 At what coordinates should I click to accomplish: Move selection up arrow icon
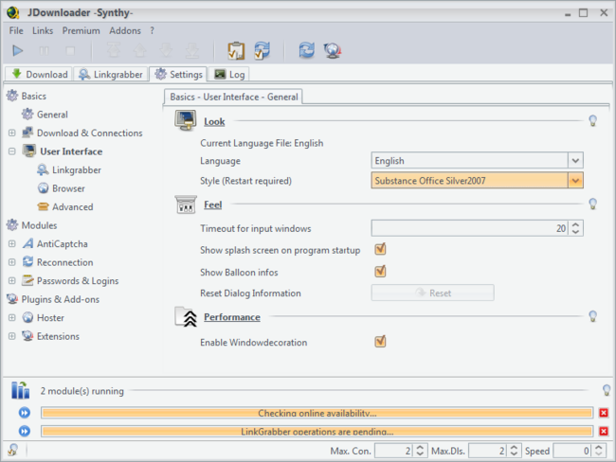pos(140,50)
